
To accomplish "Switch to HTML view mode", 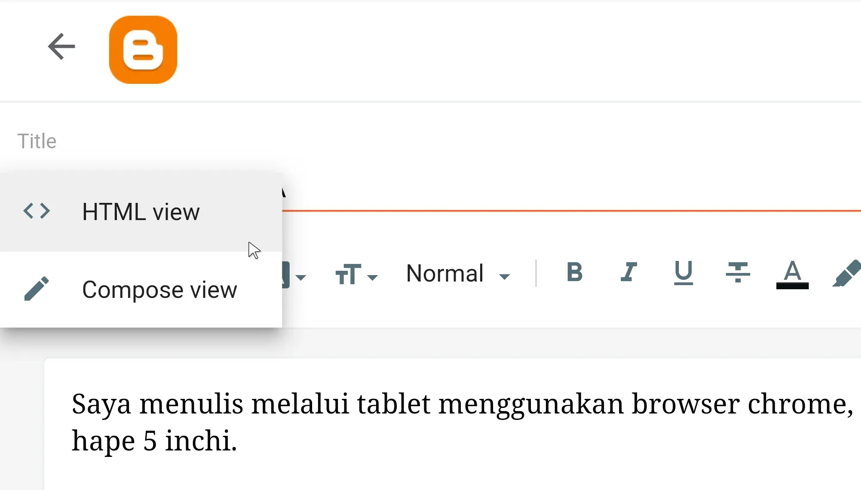I will pyautogui.click(x=141, y=211).
